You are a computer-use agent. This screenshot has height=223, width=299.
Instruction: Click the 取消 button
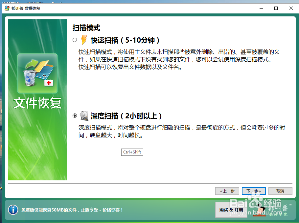280,191
